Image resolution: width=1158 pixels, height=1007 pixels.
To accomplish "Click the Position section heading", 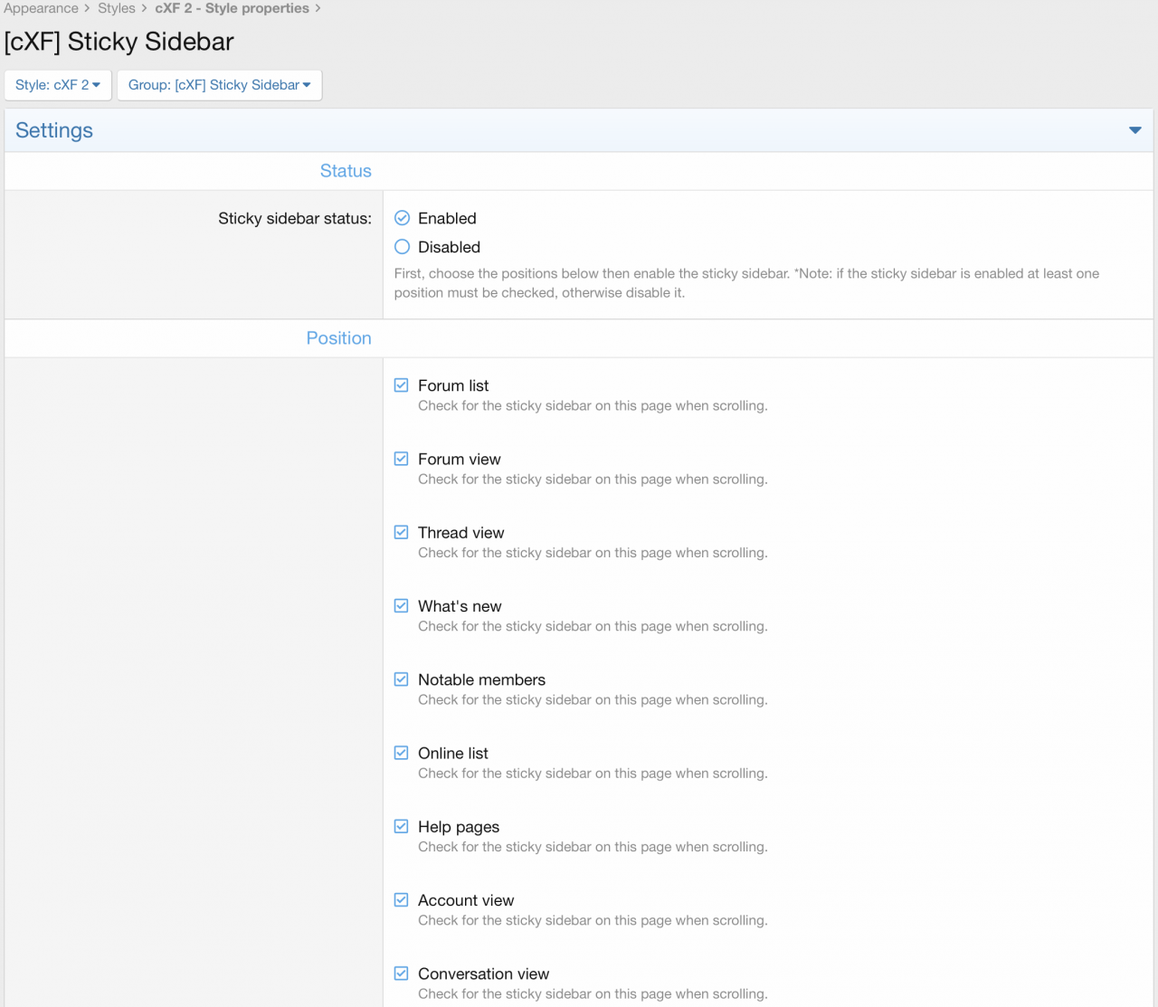I will [x=338, y=338].
